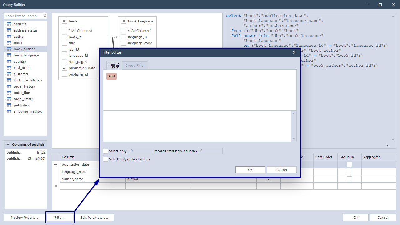Select the publisher_id Int32 column entry

(x=26, y=152)
